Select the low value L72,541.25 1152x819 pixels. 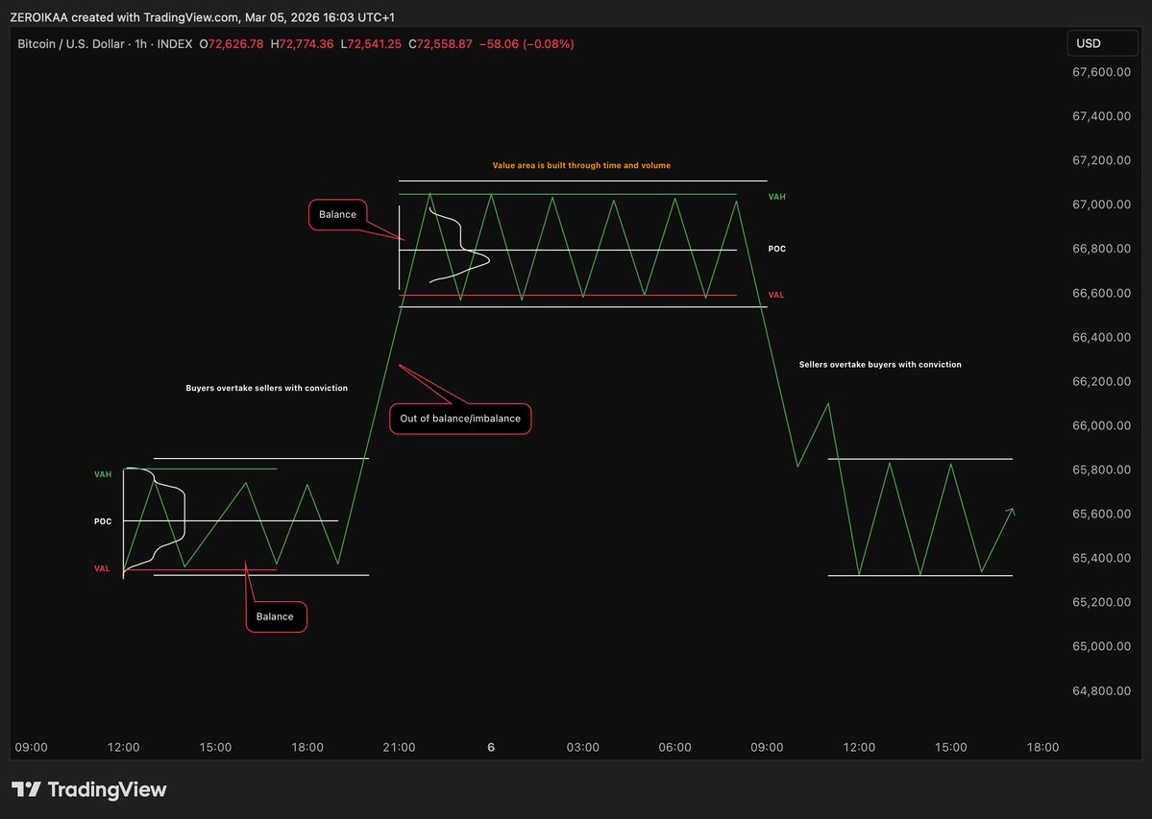(x=371, y=44)
